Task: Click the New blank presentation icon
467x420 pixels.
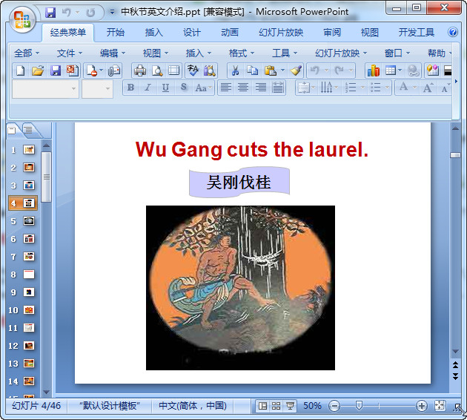Action: click(x=21, y=70)
